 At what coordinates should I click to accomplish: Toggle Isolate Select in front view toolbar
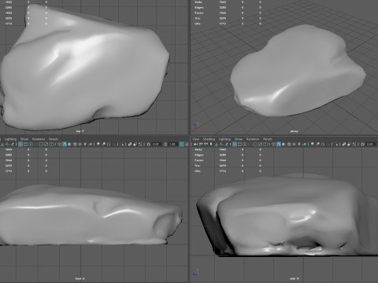click(x=122, y=144)
